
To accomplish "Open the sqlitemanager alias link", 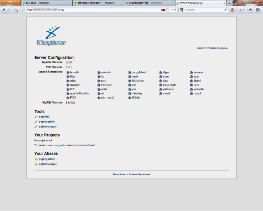I will (x=48, y=164).
